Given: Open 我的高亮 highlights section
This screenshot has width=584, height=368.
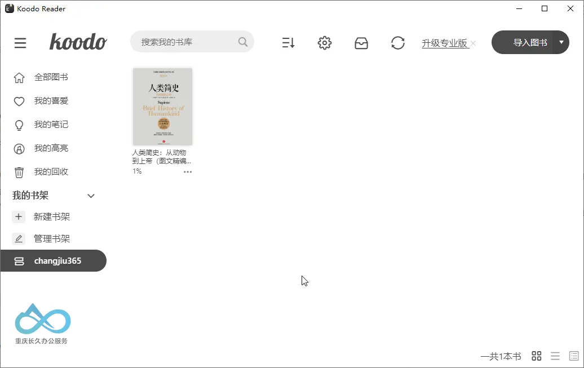Looking at the screenshot, I should tap(51, 148).
